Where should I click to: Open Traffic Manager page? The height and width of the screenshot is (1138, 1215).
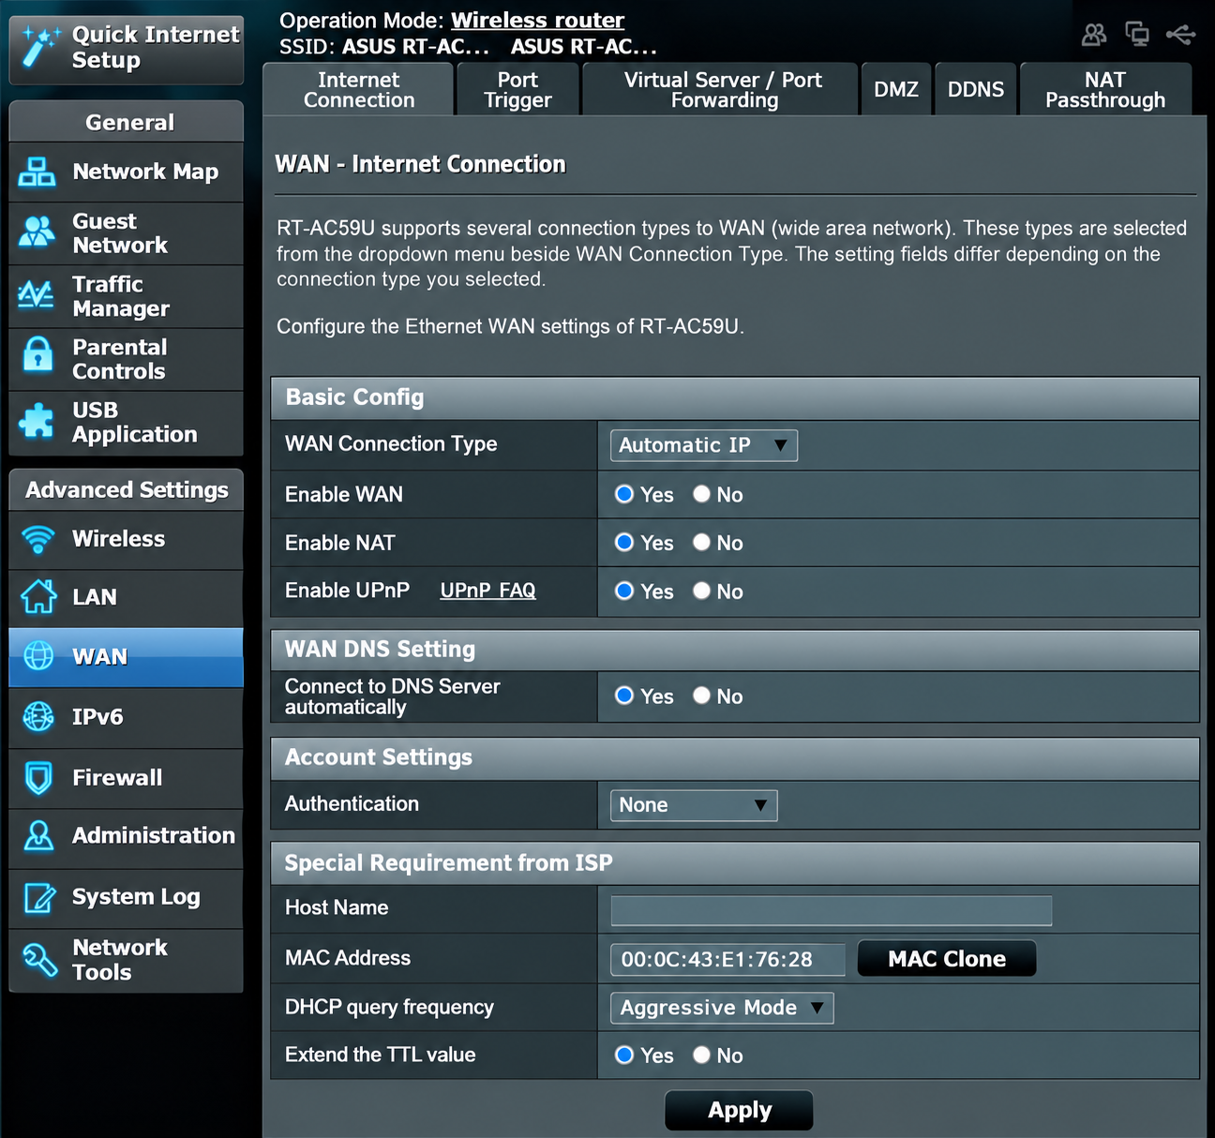(x=127, y=296)
